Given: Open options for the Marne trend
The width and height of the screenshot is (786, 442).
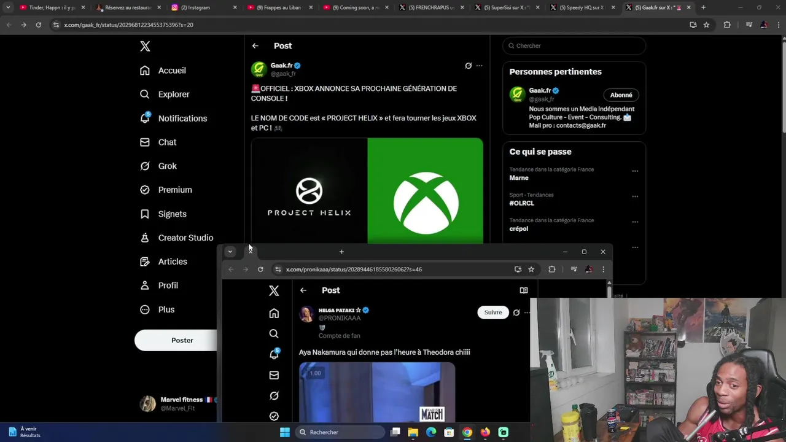Looking at the screenshot, I should 635,171.
